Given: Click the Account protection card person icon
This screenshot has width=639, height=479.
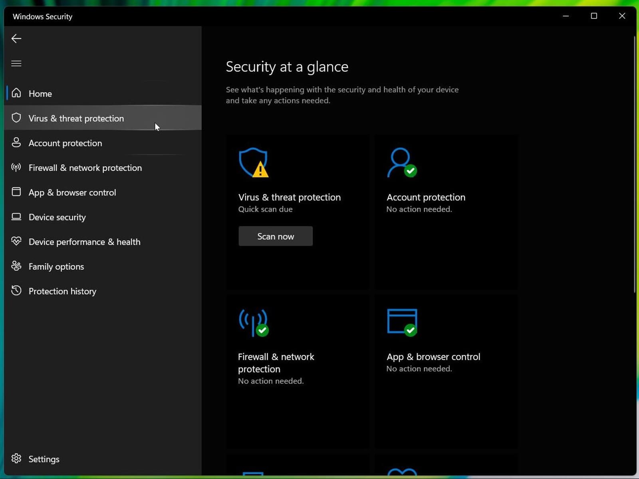Looking at the screenshot, I should pos(402,162).
